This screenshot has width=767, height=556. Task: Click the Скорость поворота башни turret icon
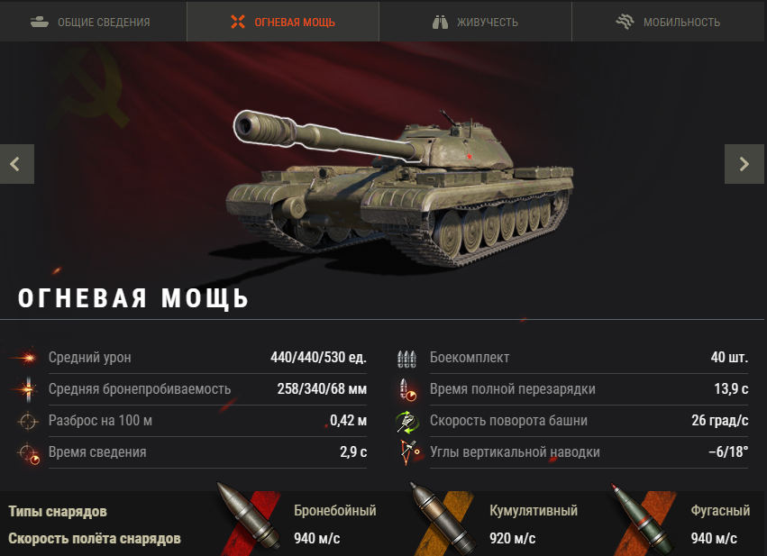pos(407,422)
